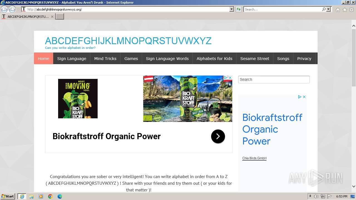This screenshot has width=356, height=200.
Task: Open the recent pages dropdown arrow
Action: (18, 9)
